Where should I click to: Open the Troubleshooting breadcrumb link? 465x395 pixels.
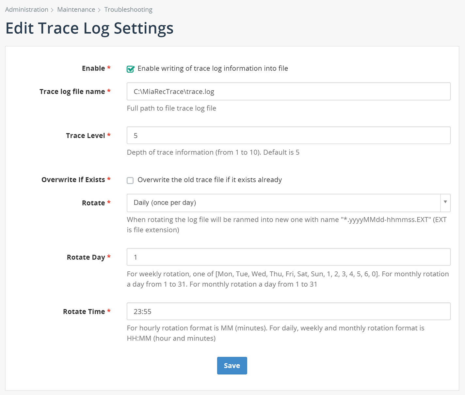pyautogui.click(x=128, y=9)
